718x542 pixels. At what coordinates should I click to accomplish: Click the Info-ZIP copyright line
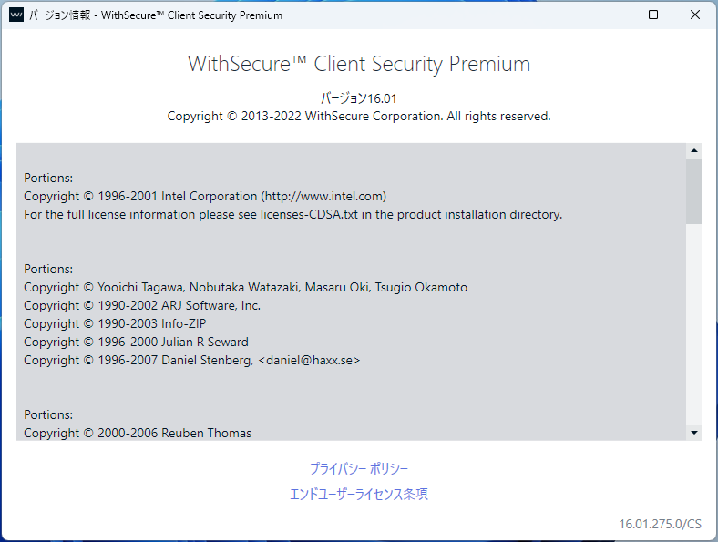pos(115,324)
